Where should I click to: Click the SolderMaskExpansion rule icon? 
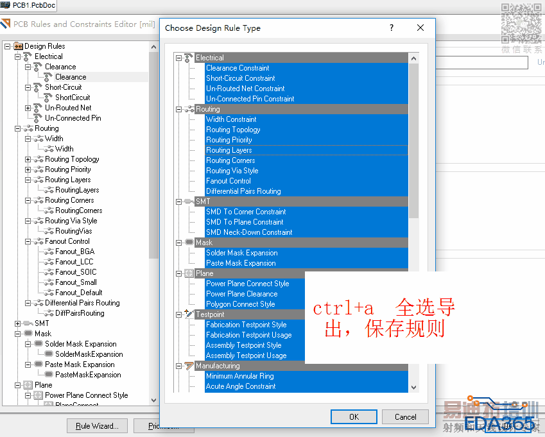point(49,354)
